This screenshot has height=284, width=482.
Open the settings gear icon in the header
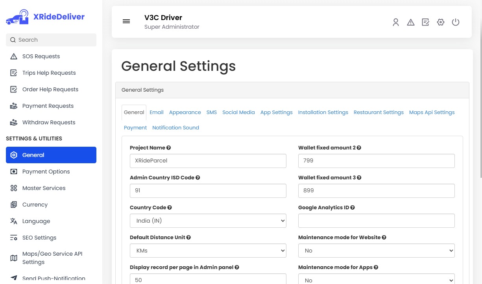[x=440, y=22]
